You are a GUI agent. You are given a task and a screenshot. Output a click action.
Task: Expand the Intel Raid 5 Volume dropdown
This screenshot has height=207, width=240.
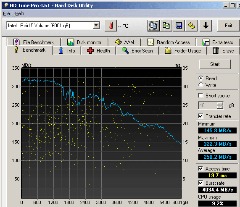(x=96, y=25)
